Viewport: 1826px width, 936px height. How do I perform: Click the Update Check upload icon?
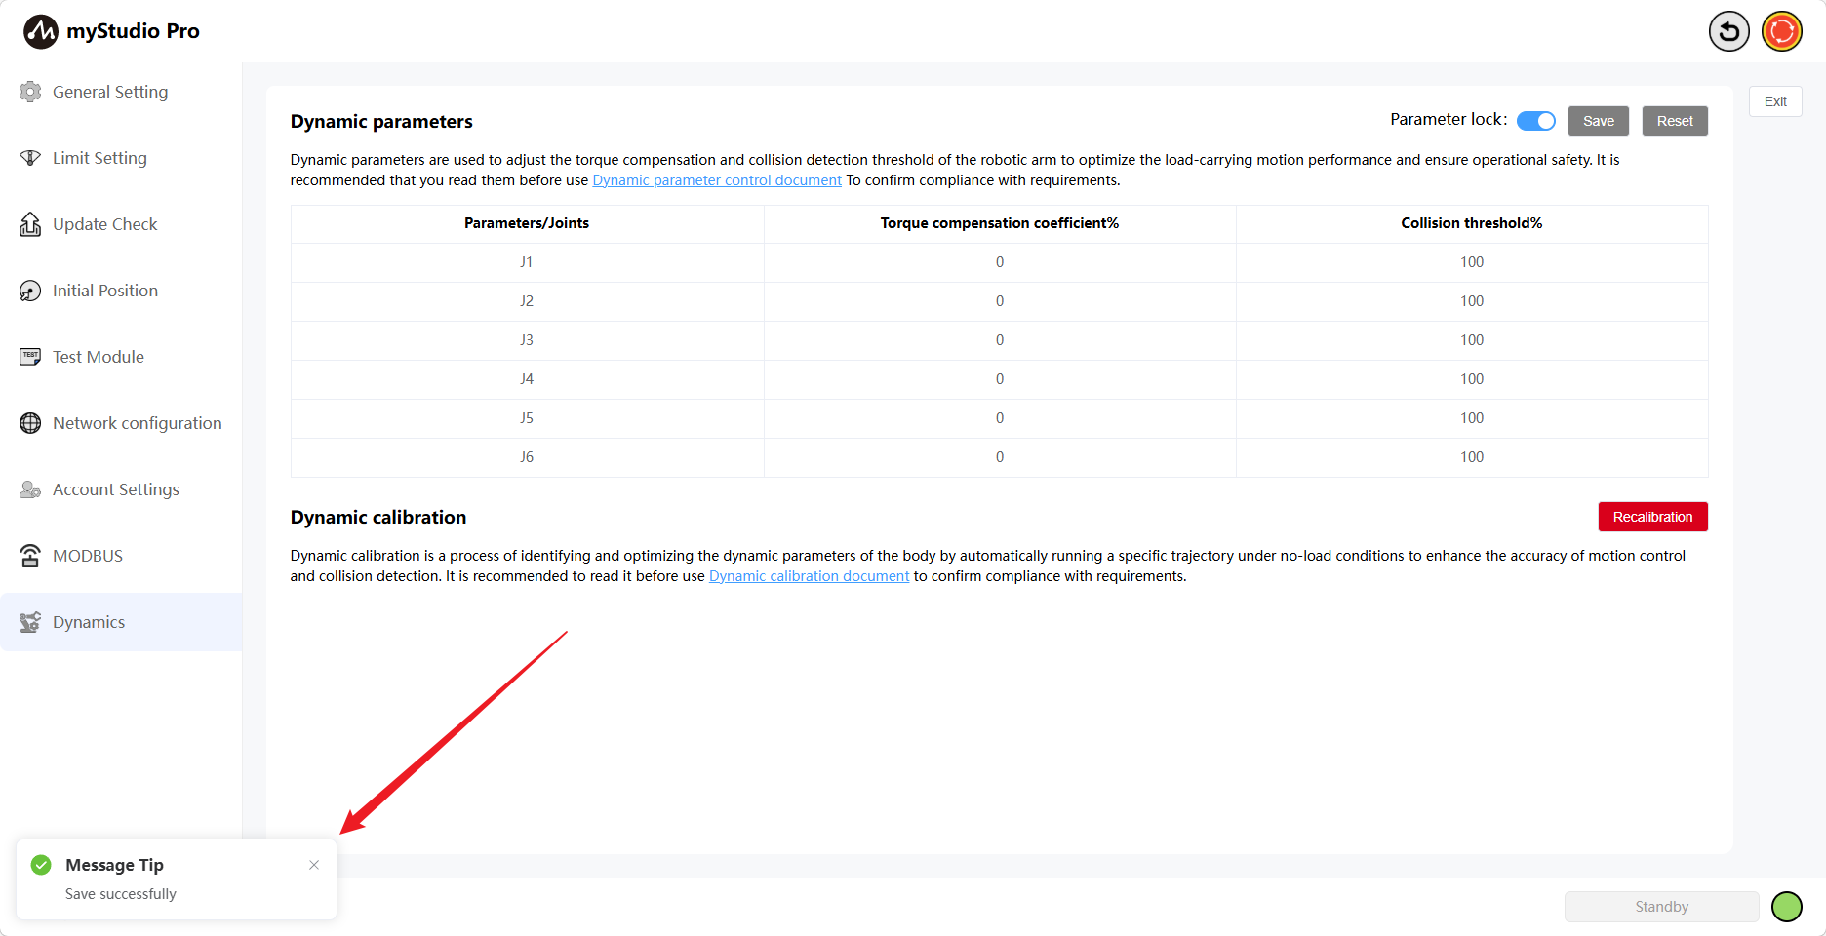tap(30, 224)
